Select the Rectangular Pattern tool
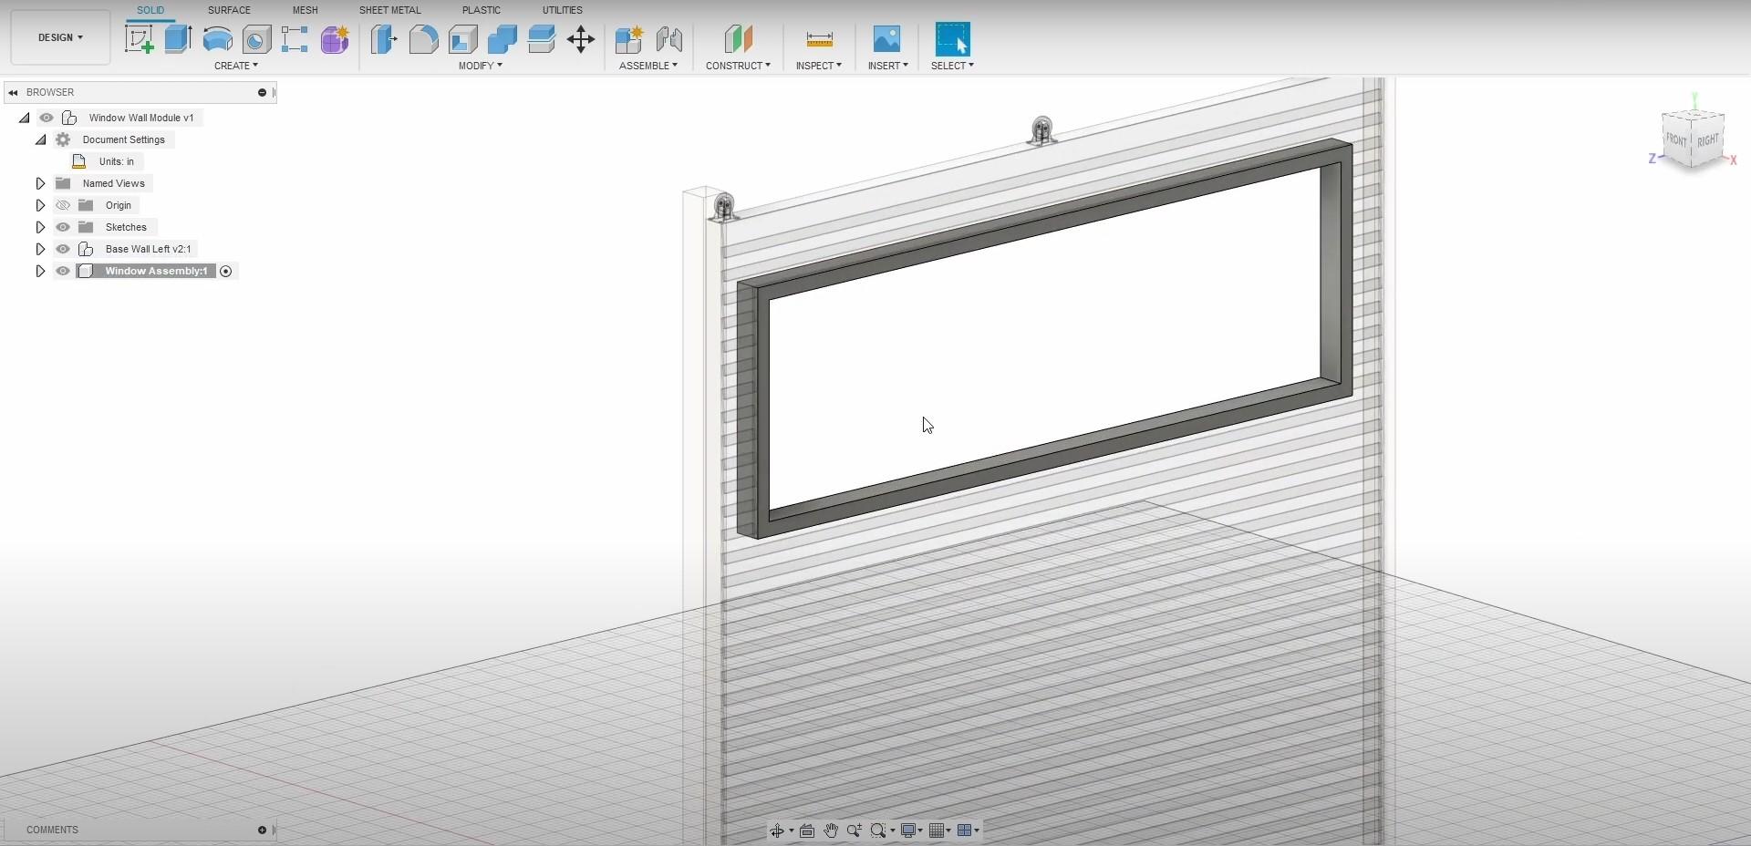Viewport: 1751px width, 846px height. pyautogui.click(x=295, y=39)
